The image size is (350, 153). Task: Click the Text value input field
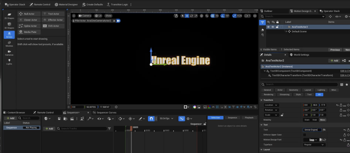pos(312,130)
